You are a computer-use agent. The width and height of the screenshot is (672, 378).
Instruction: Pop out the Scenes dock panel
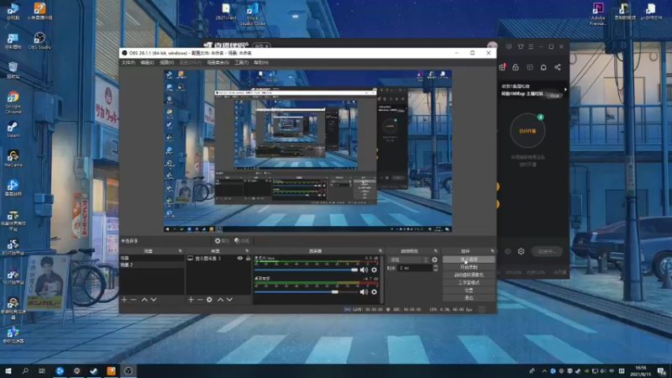[x=180, y=251]
